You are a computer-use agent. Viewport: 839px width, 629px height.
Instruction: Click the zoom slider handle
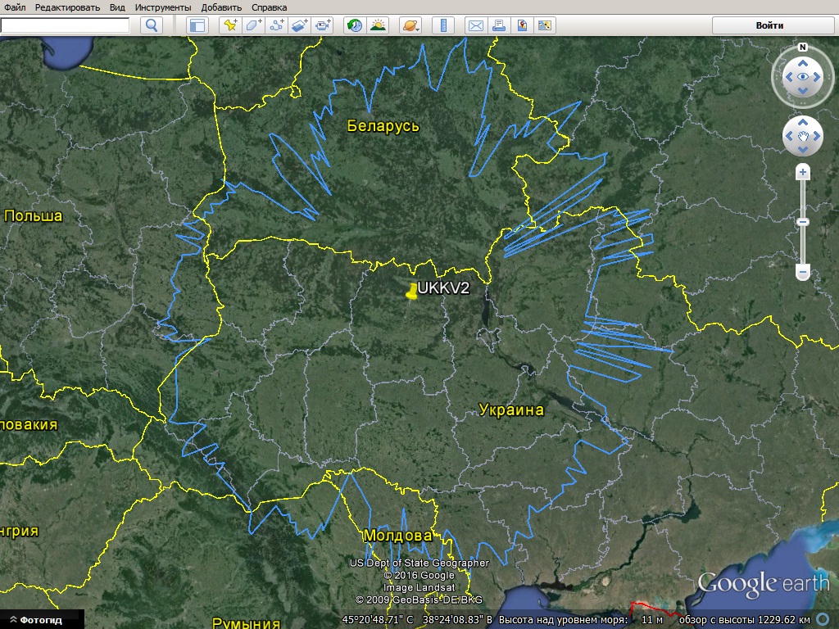[x=803, y=222]
